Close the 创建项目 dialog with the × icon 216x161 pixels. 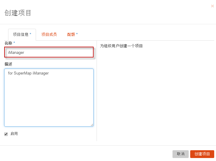[x=212, y=6]
